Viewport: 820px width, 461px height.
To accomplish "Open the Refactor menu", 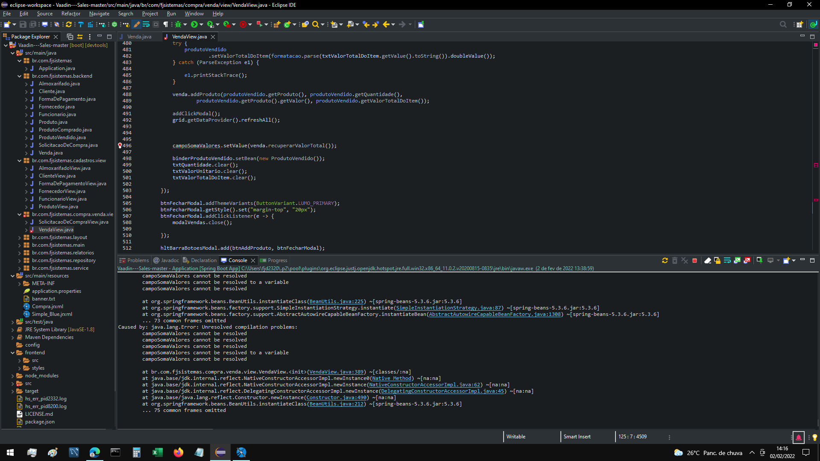I will (x=70, y=14).
